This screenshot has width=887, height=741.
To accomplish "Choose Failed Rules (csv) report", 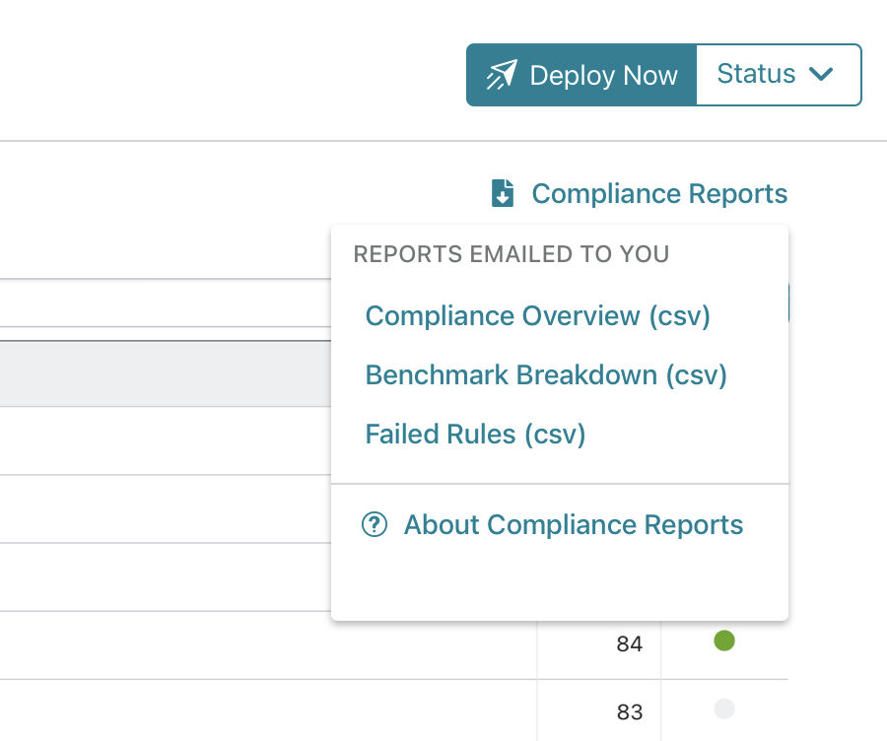I will 475,435.
